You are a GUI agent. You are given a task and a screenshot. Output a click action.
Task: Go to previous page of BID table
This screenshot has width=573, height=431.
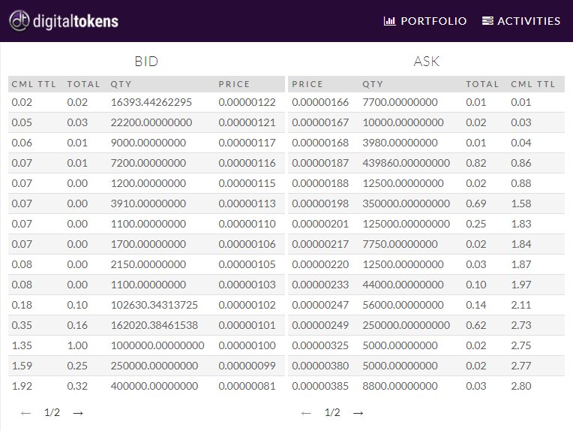(25, 413)
